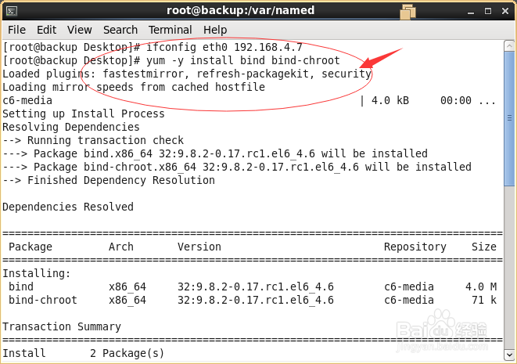The height and width of the screenshot is (364, 517).
Task: Click the root@backup:/var/named title bar text
Action: click(240, 11)
